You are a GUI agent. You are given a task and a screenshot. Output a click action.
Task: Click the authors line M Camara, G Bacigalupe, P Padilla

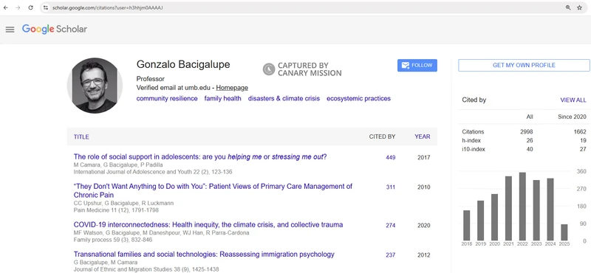click(117, 165)
